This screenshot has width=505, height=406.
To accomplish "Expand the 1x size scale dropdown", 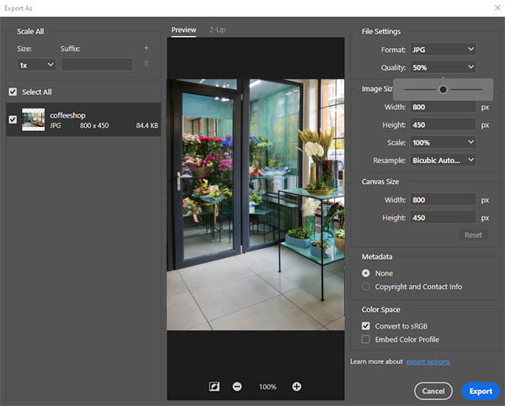I will point(36,65).
